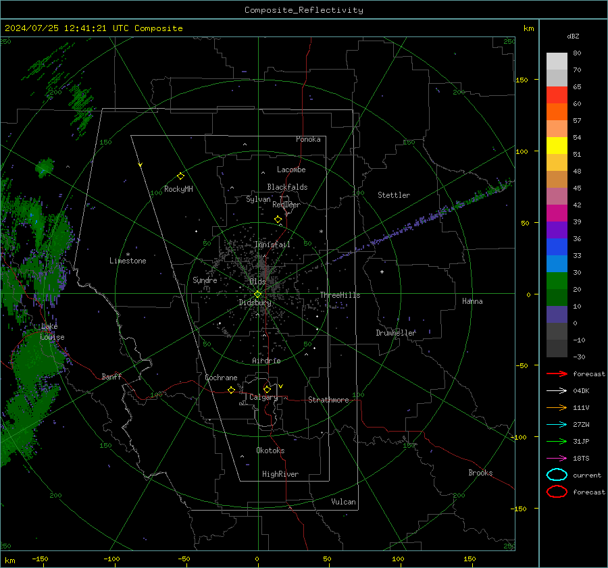Click the cyan current ellipse legend icon
Viewport: 608px width, 568px height.
coord(557,475)
